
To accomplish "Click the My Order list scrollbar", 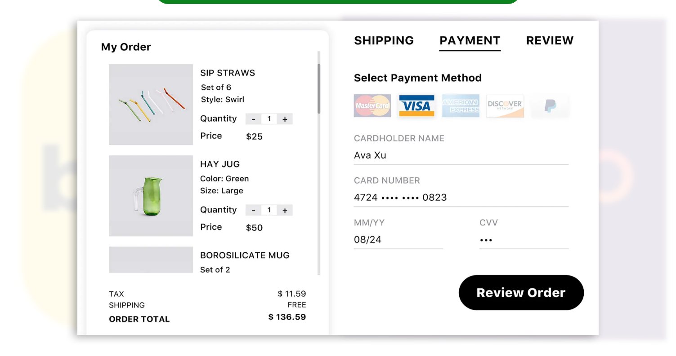I will click(319, 89).
